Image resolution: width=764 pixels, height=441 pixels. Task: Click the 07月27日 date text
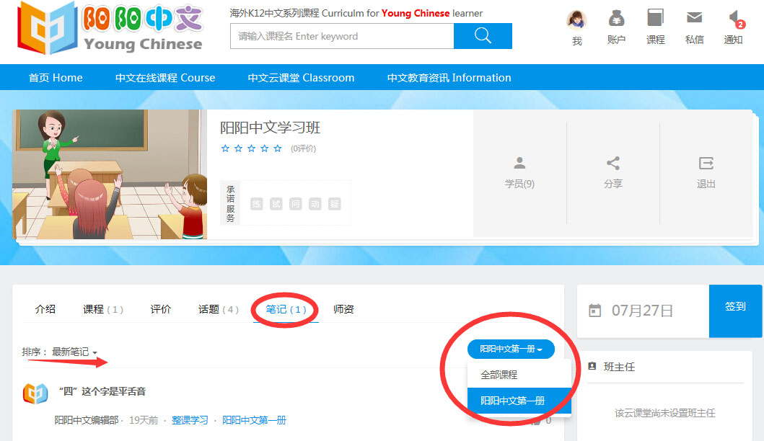click(642, 311)
